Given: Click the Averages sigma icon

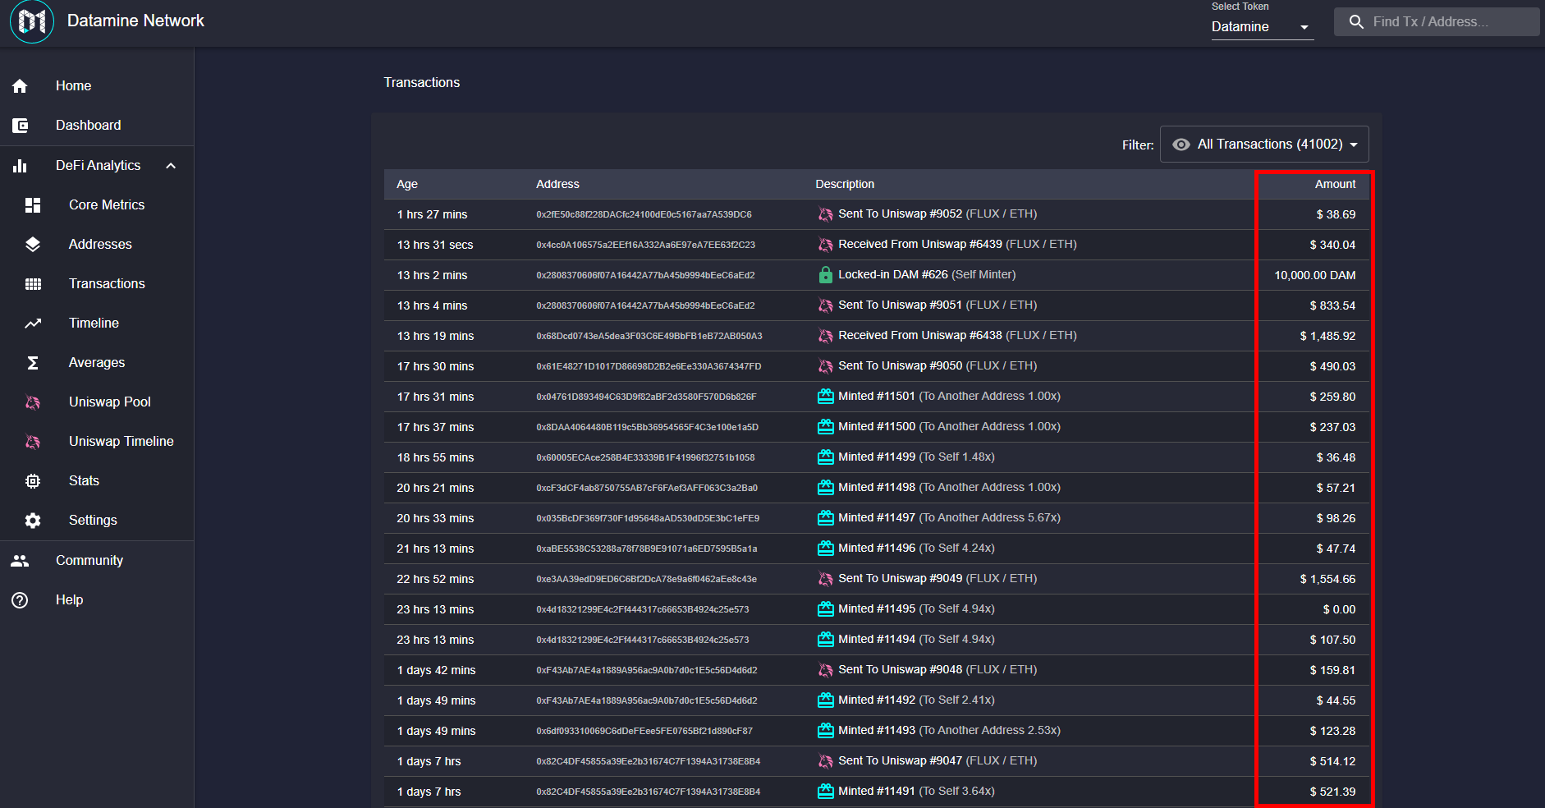Looking at the screenshot, I should click(x=33, y=363).
